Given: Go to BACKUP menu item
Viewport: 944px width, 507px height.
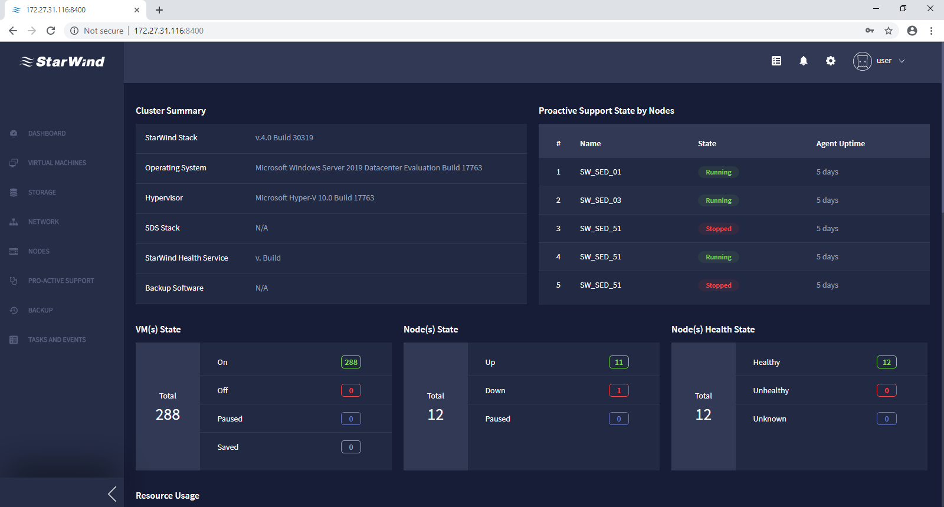Looking at the screenshot, I should (x=41, y=310).
